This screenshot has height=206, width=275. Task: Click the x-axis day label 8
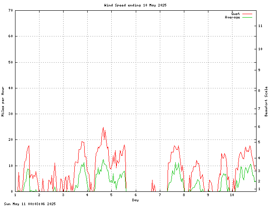point(184,195)
